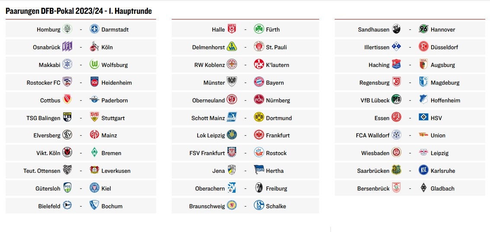This screenshot has height=232, width=490.
Task: Select the Eintracht Frankfurt eagle logo
Action: [x=259, y=135]
